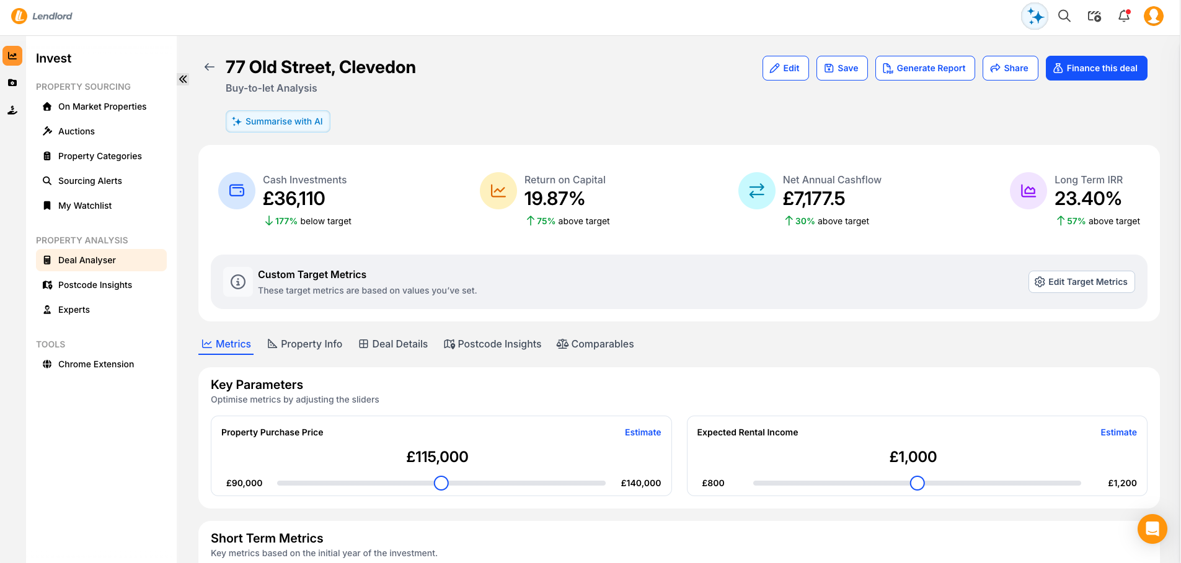Open the notifications bell
This screenshot has height=563, width=1181.
tap(1124, 16)
